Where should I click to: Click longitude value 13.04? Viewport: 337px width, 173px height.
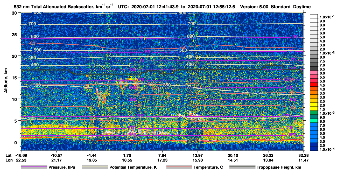click(x=268, y=160)
